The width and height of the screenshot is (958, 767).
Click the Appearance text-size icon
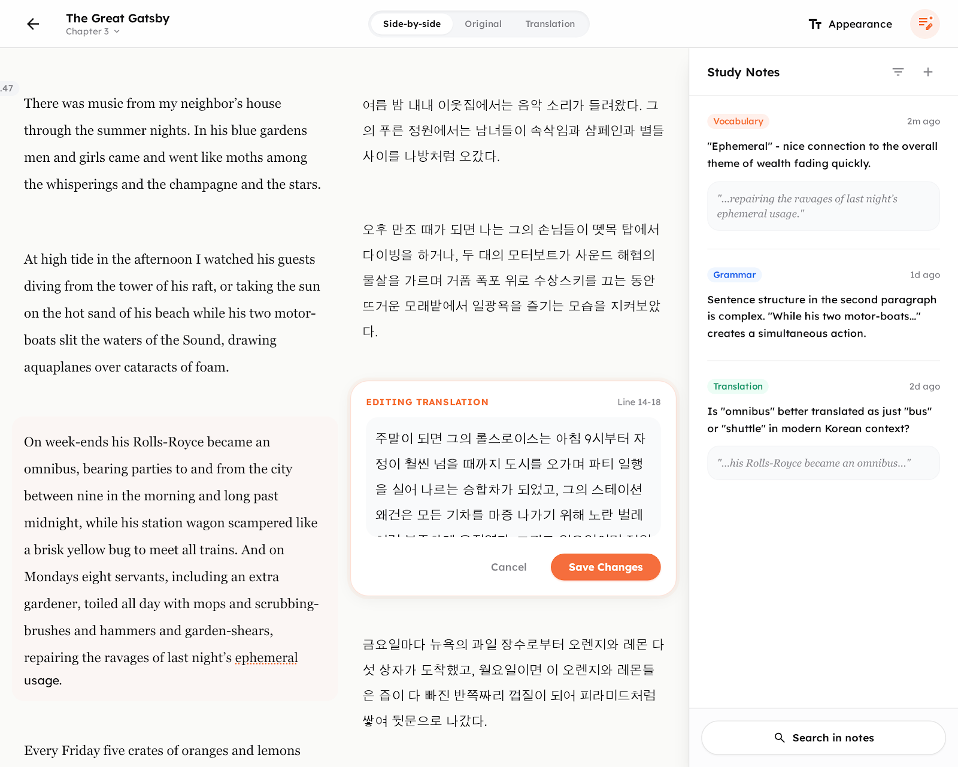tap(815, 24)
